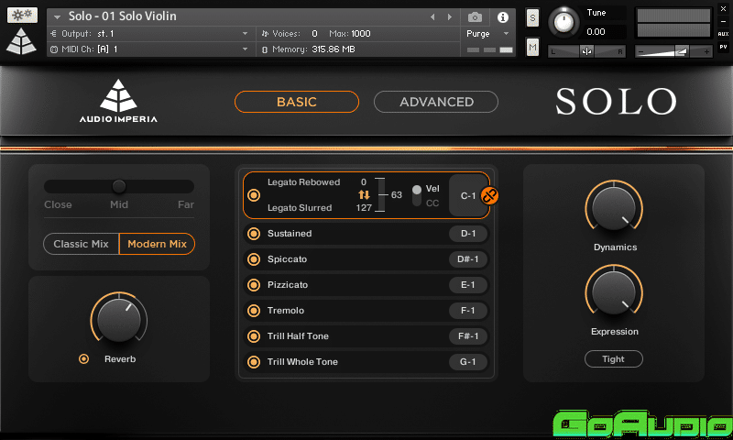
Task: Open instrument options via the wrench icon
Action: 22,15
